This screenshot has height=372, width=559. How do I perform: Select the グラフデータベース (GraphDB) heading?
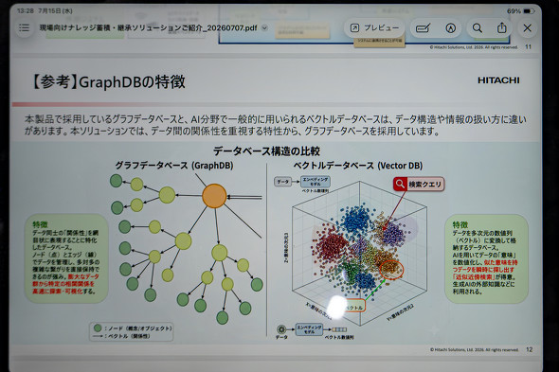click(x=174, y=166)
